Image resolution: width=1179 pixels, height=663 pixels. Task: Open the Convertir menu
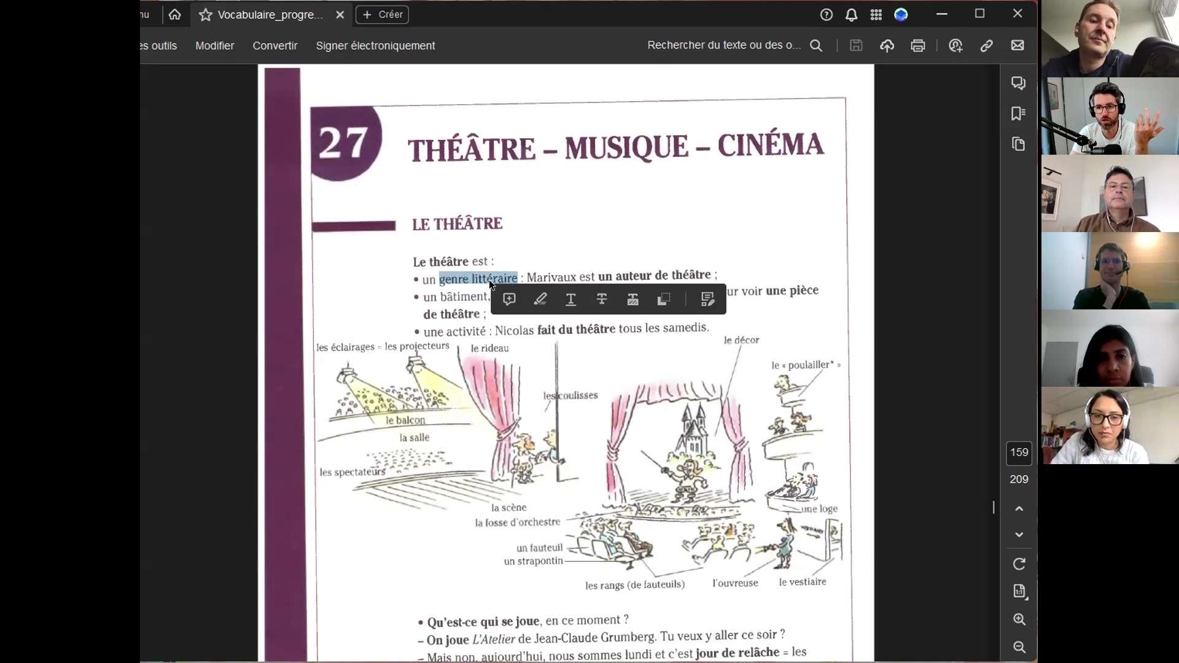coord(275,45)
